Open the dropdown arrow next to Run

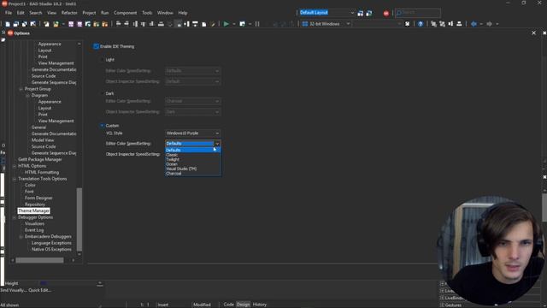coord(233,24)
